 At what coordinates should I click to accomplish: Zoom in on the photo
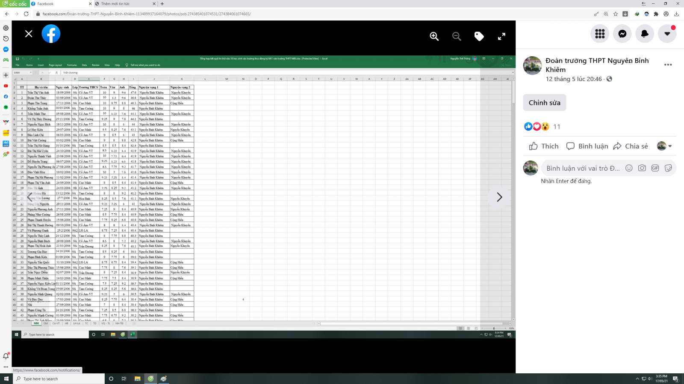pyautogui.click(x=434, y=37)
